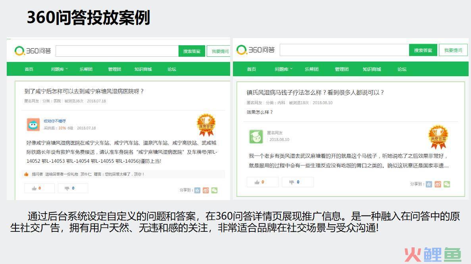Like the right answer with thumbs-up button
Image resolution: width=471 pixels, height=264 pixels.
263,182
